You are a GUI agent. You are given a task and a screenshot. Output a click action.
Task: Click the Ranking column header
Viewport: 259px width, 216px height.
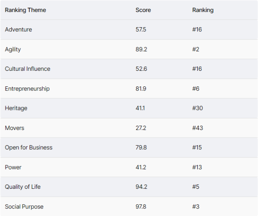(203, 10)
